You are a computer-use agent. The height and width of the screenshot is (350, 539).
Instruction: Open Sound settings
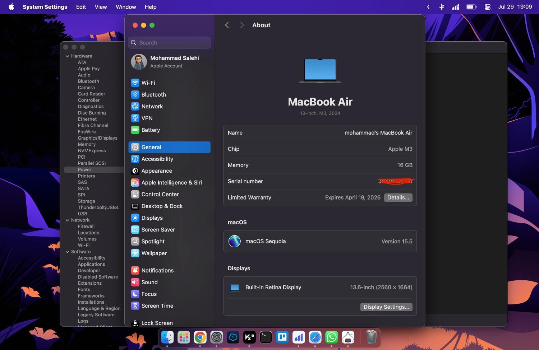click(x=169, y=282)
